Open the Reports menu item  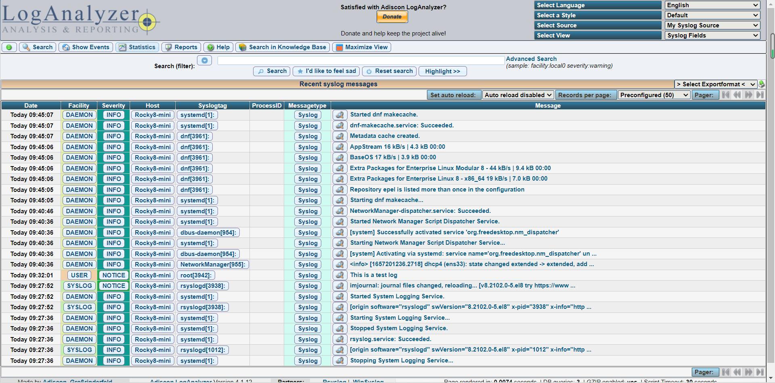click(181, 47)
